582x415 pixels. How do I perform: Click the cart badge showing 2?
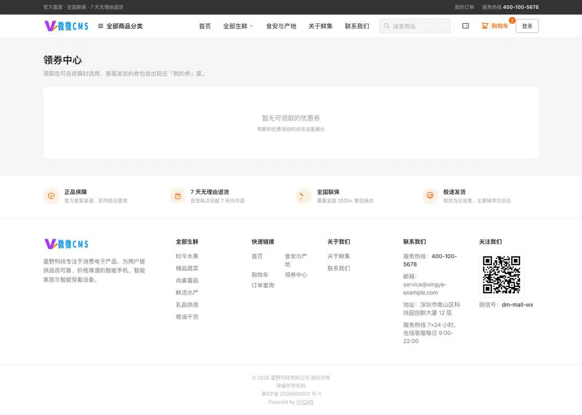tap(512, 21)
